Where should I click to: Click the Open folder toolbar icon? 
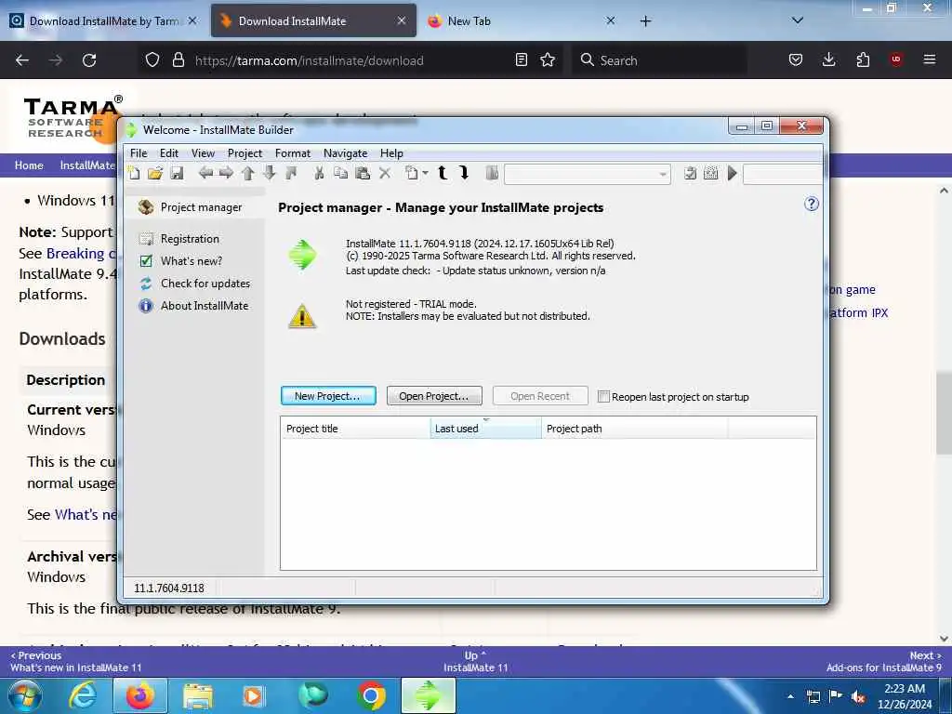pyautogui.click(x=155, y=174)
